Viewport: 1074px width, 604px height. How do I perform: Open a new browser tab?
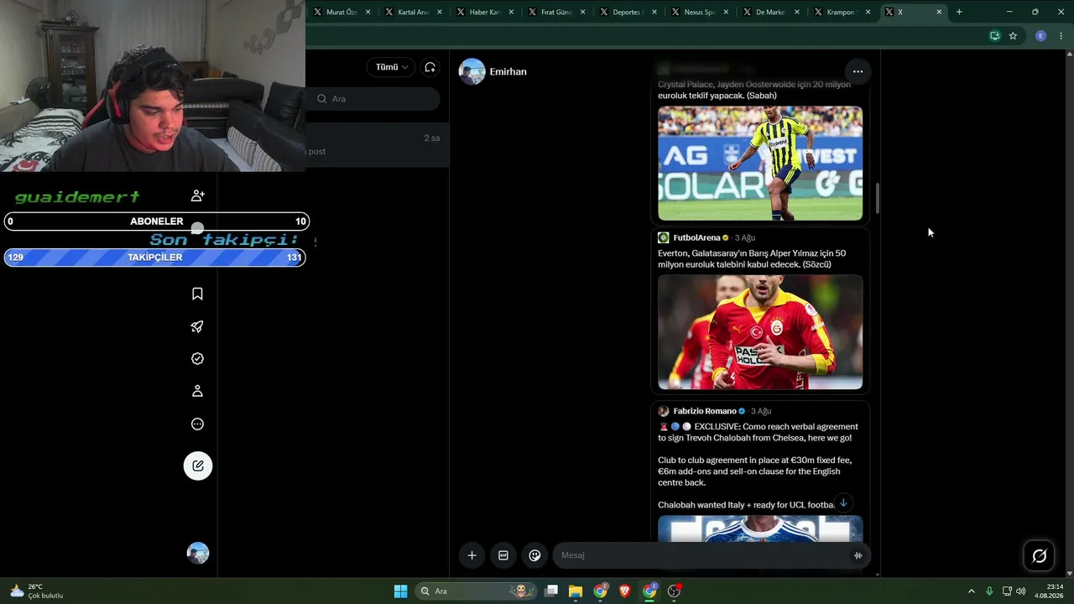point(959,12)
